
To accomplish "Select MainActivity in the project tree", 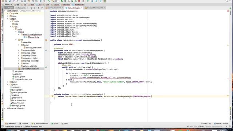I will [x=33, y=37].
